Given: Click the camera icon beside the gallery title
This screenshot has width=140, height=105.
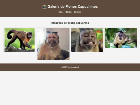Looking at the screenshot, I should [44, 7].
